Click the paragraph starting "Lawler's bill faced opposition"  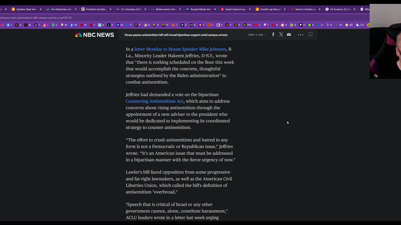pos(179,182)
